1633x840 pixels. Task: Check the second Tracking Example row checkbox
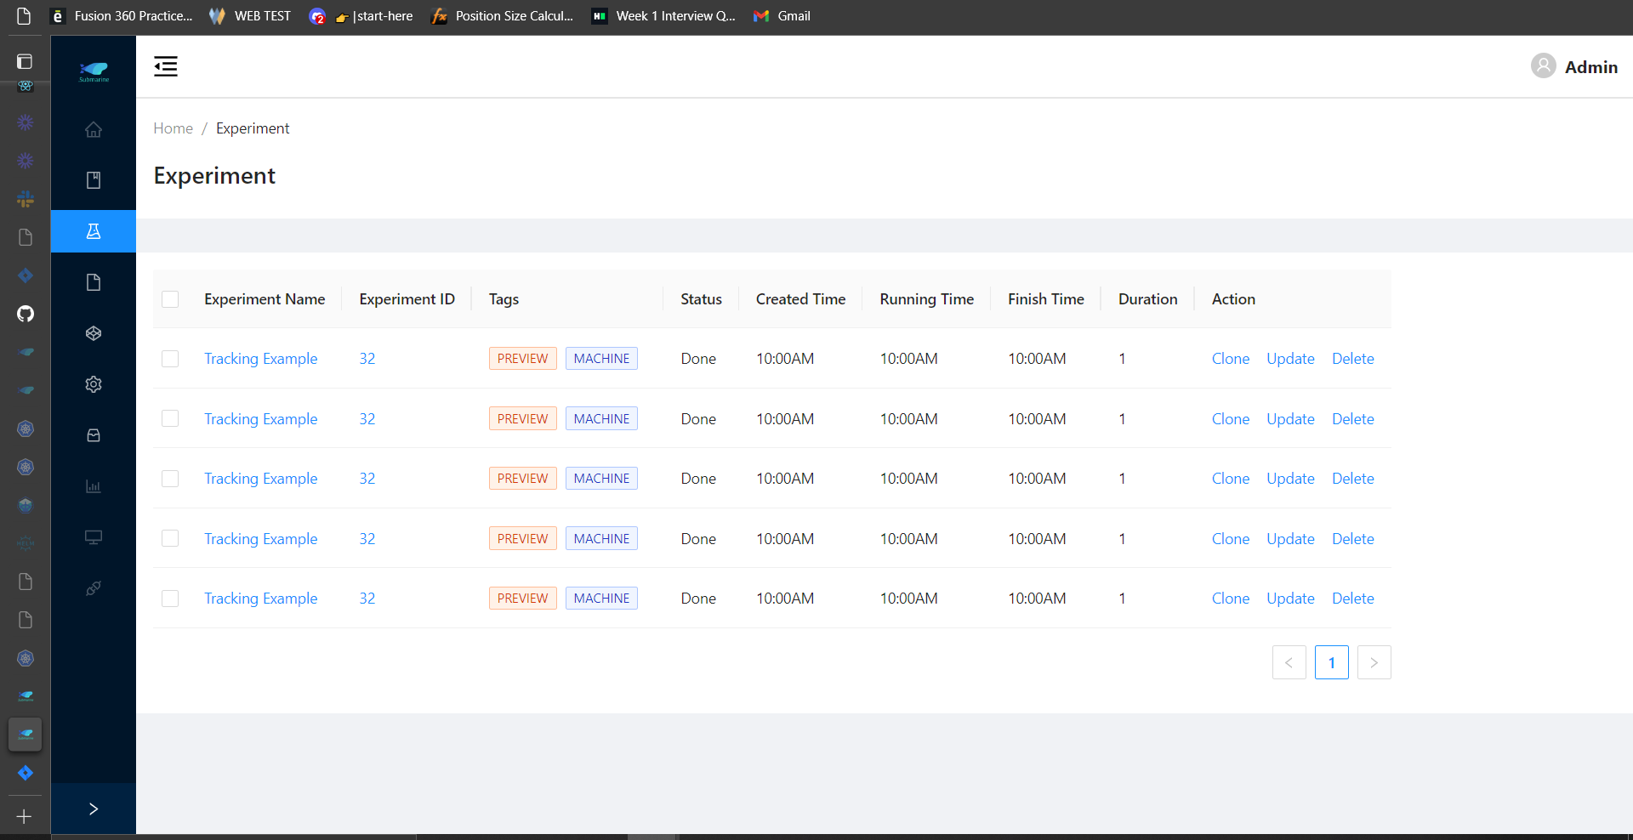pyautogui.click(x=170, y=418)
